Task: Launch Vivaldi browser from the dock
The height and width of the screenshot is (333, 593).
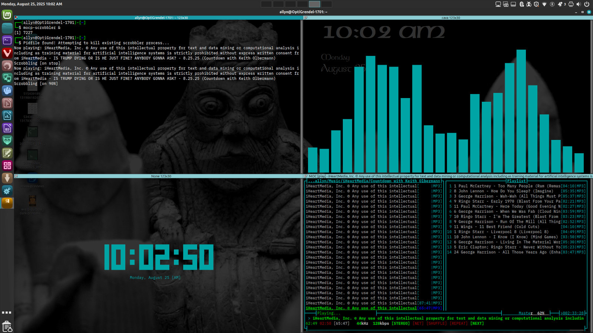Action: (7, 53)
